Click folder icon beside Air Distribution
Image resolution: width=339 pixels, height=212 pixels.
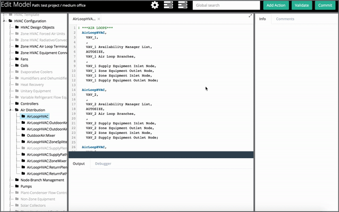coord(16,110)
